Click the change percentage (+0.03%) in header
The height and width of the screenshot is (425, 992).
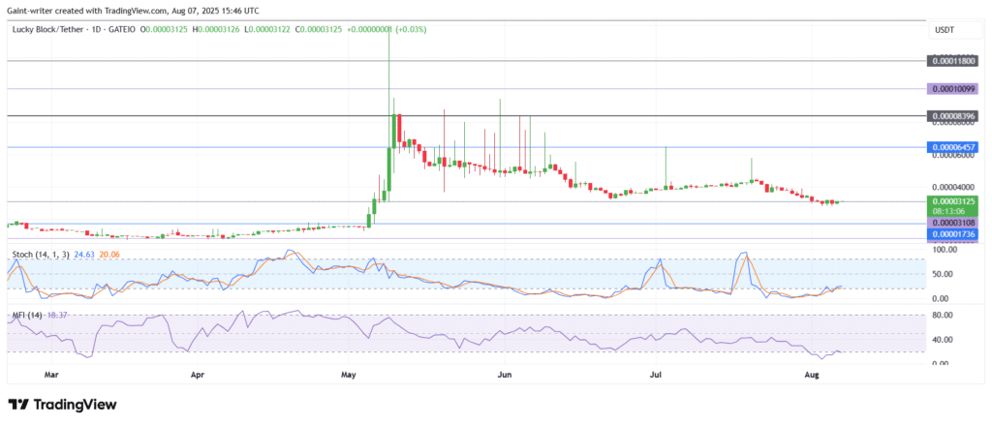pyautogui.click(x=412, y=30)
